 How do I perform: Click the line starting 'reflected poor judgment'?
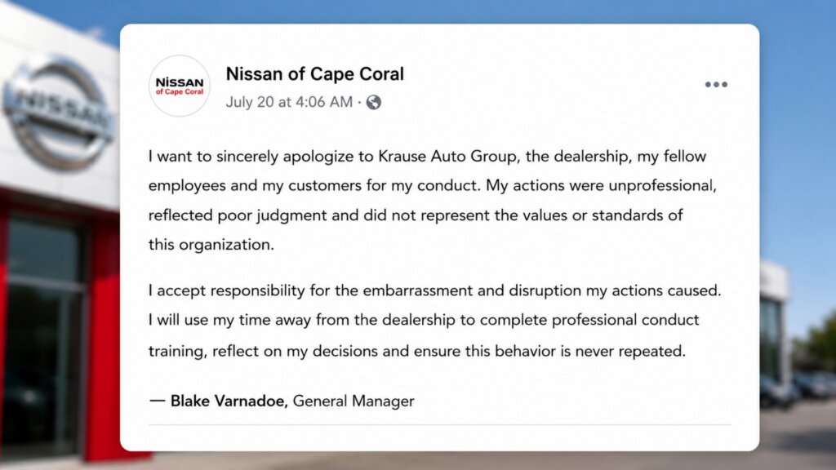416,215
